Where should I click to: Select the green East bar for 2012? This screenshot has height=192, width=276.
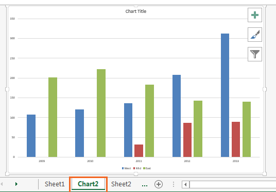coord(198,129)
